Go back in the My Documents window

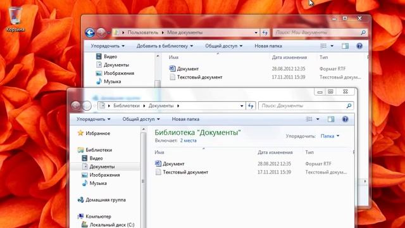coord(90,32)
